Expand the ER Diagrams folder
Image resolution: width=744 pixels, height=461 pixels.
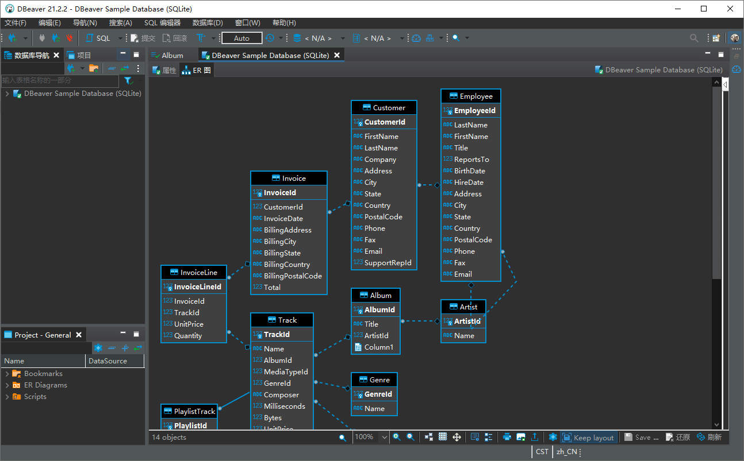(7, 385)
